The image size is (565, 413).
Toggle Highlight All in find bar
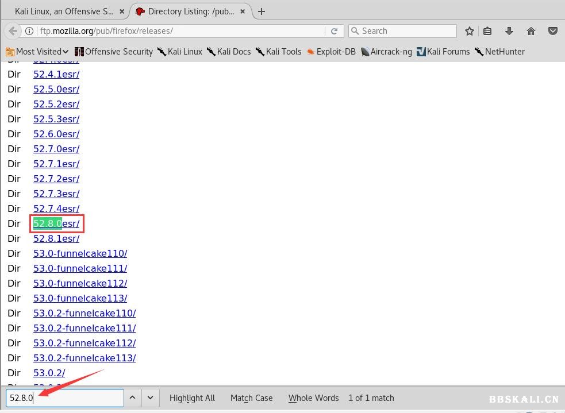pyautogui.click(x=192, y=397)
